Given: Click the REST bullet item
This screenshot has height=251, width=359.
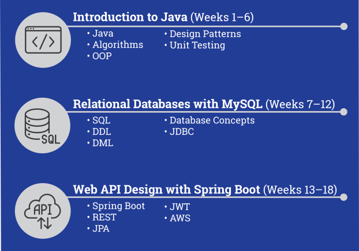Looking at the screenshot, I should click(x=104, y=217).
